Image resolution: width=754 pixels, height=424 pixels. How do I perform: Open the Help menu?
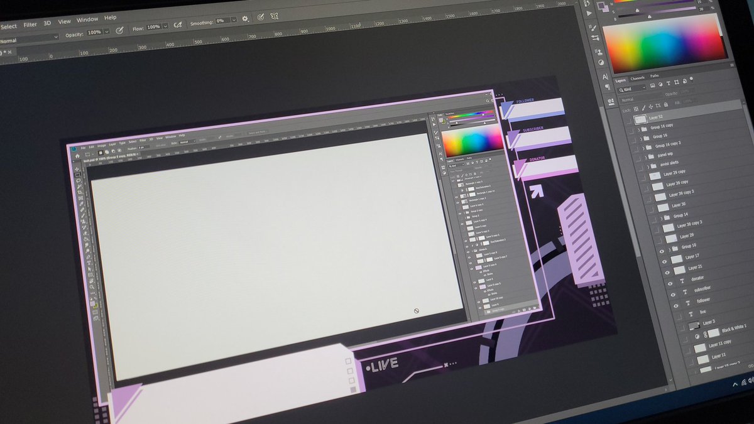coord(110,18)
